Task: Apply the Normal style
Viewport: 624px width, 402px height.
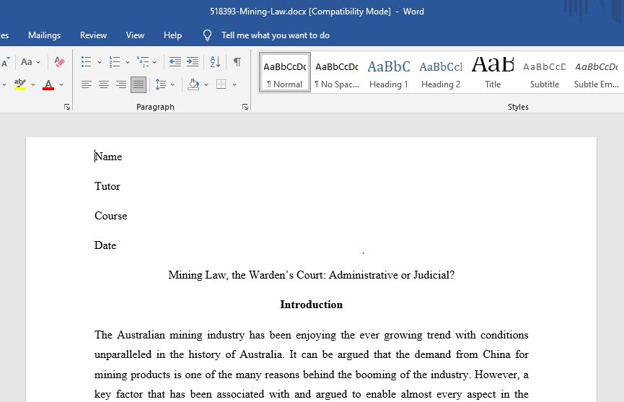Action: pyautogui.click(x=284, y=72)
